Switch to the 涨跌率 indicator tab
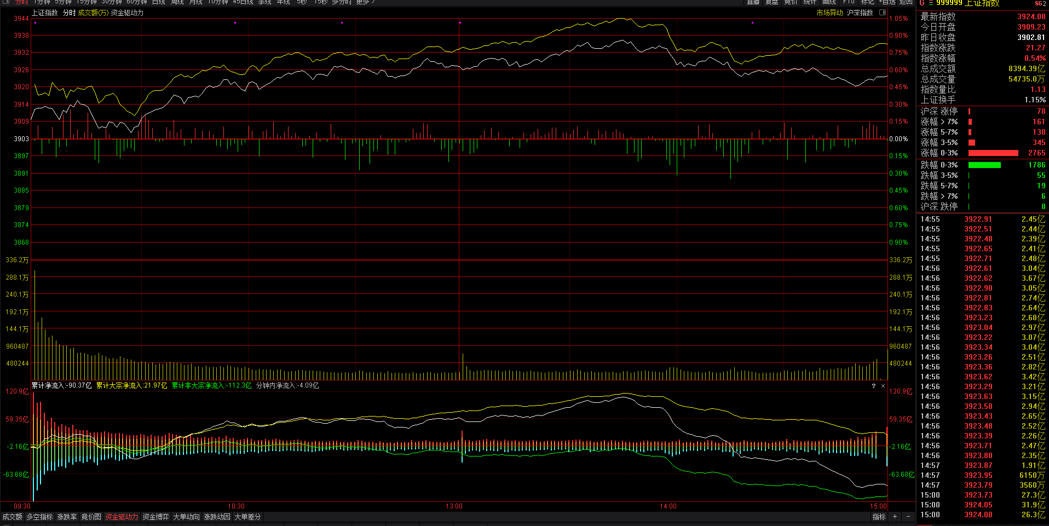The width and height of the screenshot is (1049, 526). [67, 517]
